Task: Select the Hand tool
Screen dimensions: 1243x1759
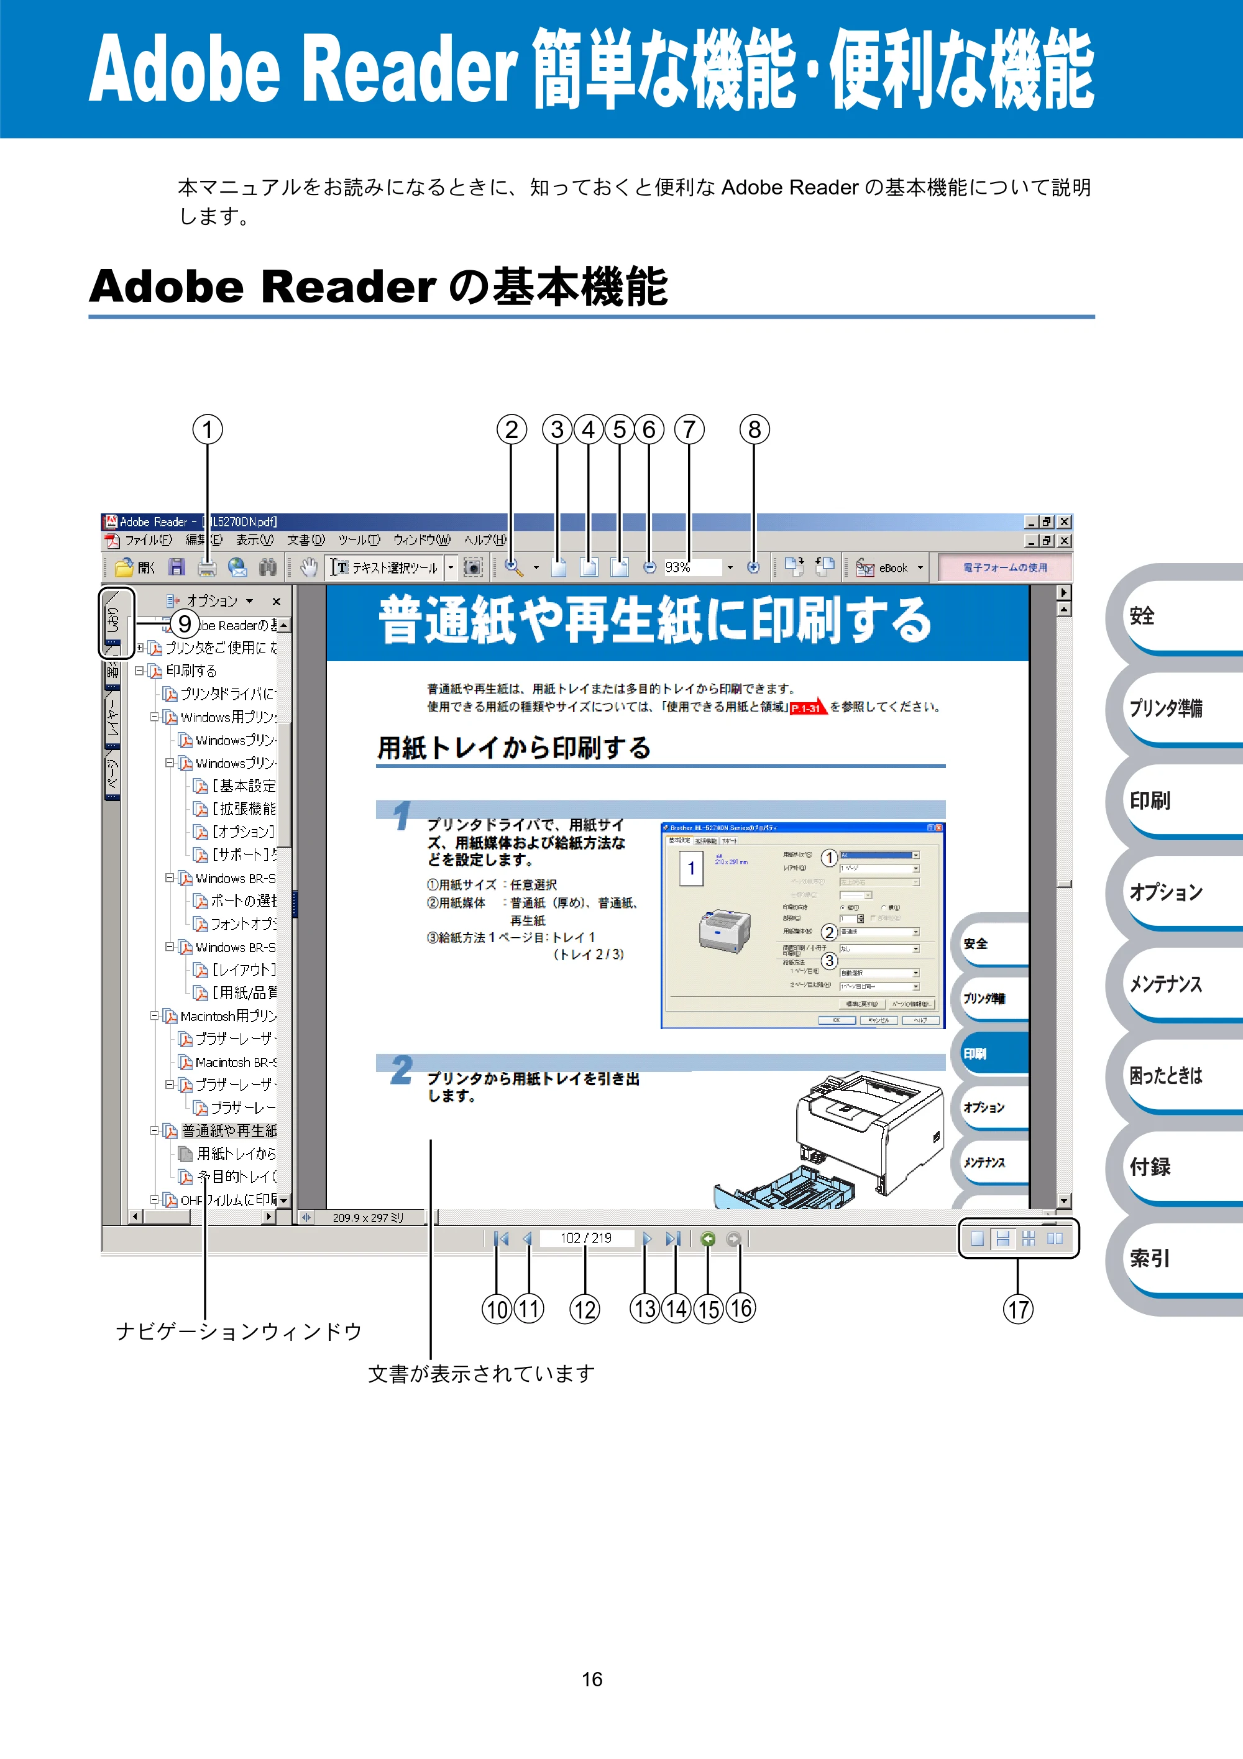Action: click(309, 568)
